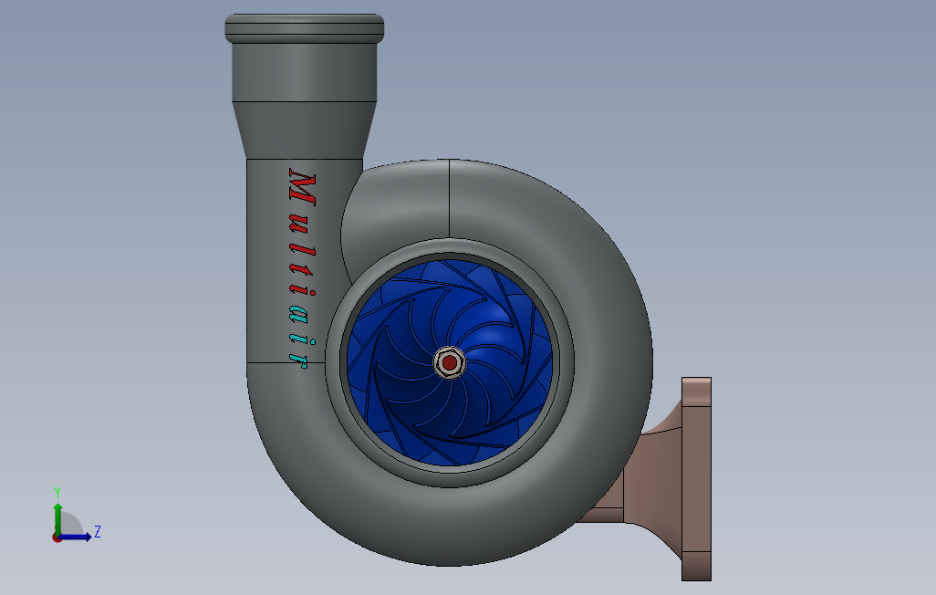
Task: Click the 'Multiair' lettering on the pipe
Action: [x=303, y=269]
